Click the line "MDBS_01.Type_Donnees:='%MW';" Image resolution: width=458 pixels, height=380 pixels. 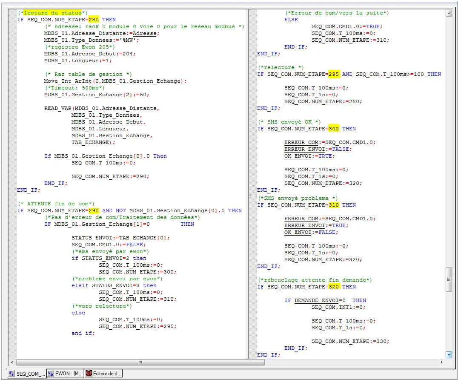(92, 40)
